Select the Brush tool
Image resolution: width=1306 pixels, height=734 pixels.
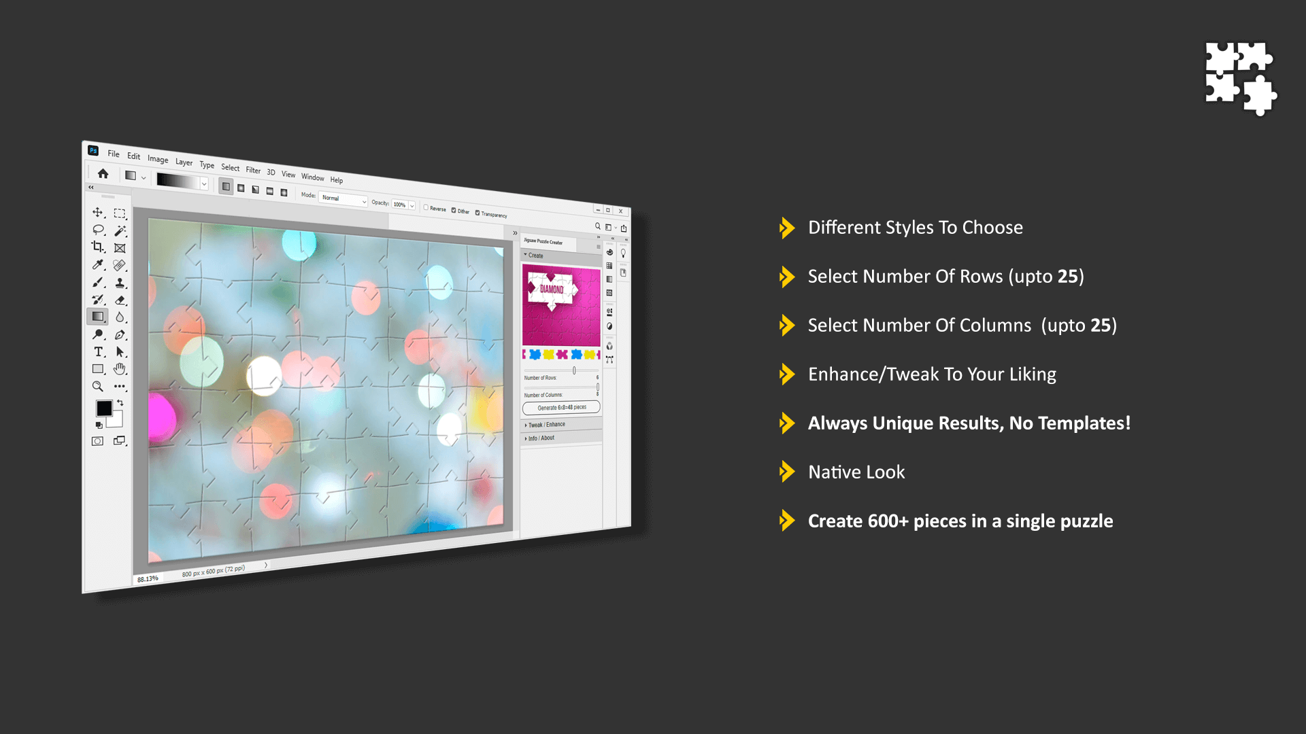click(98, 282)
